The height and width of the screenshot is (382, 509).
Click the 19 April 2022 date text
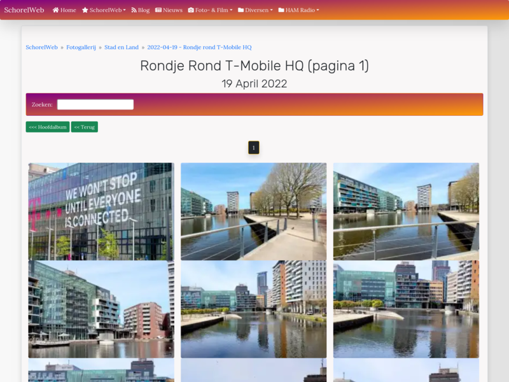click(254, 84)
